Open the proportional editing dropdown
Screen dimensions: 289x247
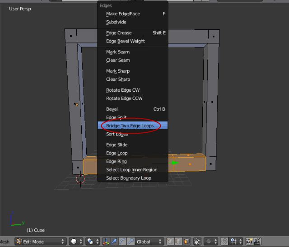pos(211,242)
